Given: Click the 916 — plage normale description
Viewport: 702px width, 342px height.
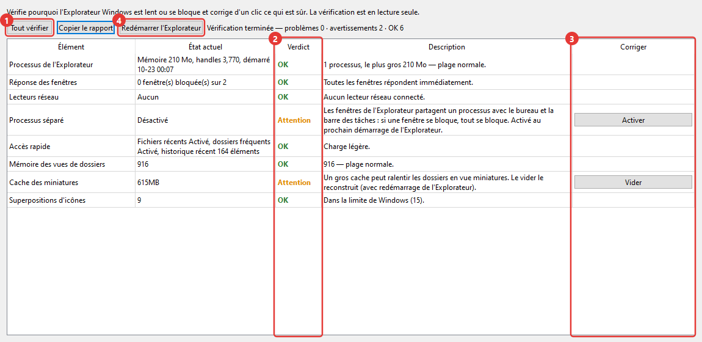Looking at the screenshot, I should pyautogui.click(x=358, y=164).
